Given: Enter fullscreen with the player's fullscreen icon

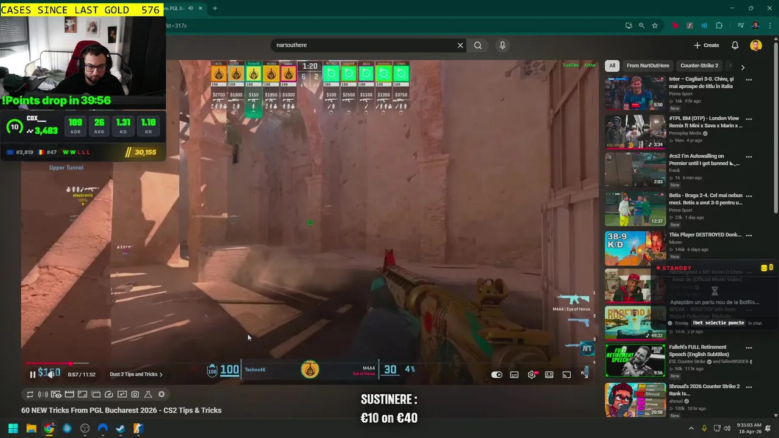Looking at the screenshot, I should (x=584, y=375).
